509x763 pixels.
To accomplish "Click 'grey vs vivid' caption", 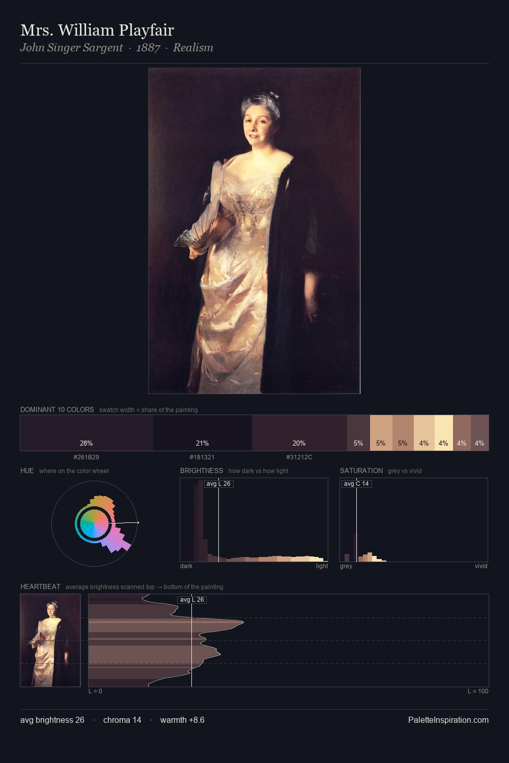I will [405, 471].
